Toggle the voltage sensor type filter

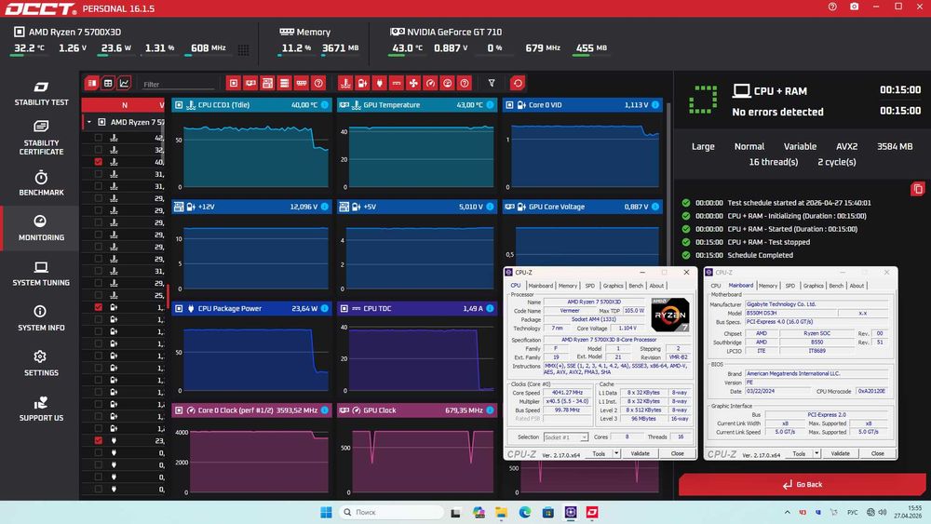click(x=362, y=83)
